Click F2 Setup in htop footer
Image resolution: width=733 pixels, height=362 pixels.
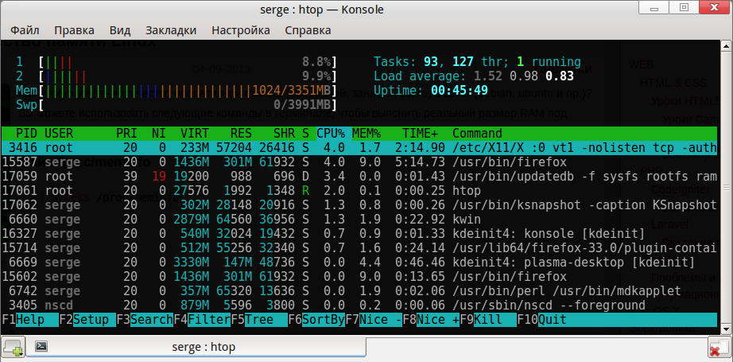coord(87,320)
